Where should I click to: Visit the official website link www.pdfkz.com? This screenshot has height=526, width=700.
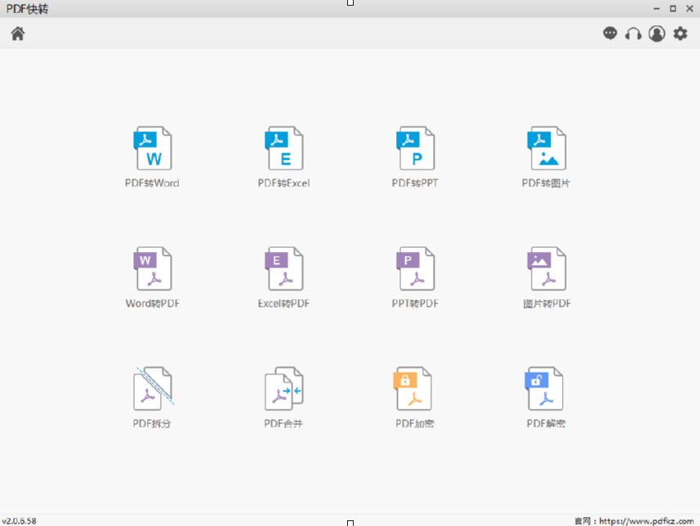pyautogui.click(x=646, y=520)
